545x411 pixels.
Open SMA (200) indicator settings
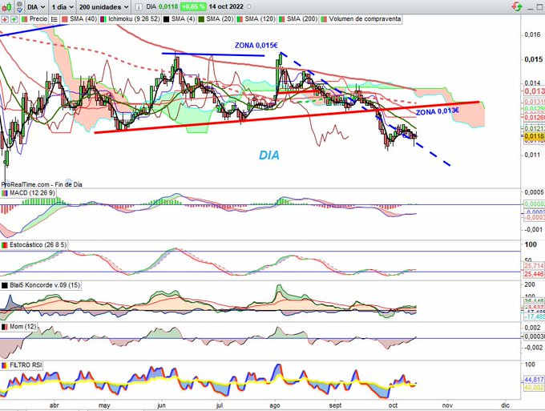tap(298, 19)
